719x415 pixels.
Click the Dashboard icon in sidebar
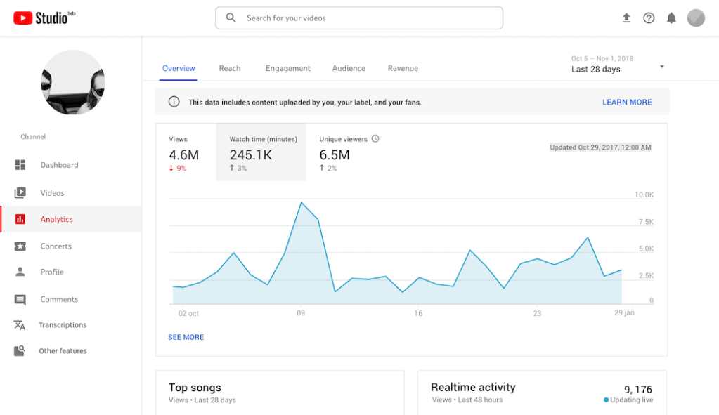[x=20, y=165]
